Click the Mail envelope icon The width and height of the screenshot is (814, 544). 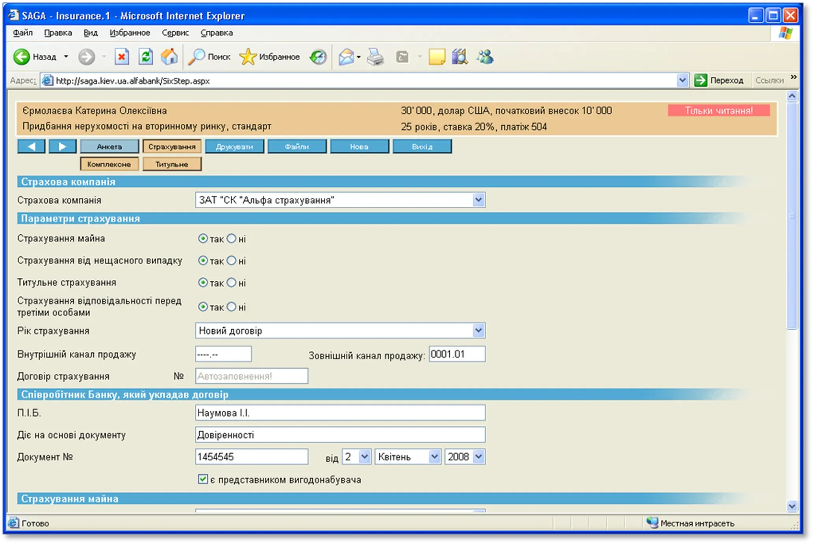tap(346, 57)
